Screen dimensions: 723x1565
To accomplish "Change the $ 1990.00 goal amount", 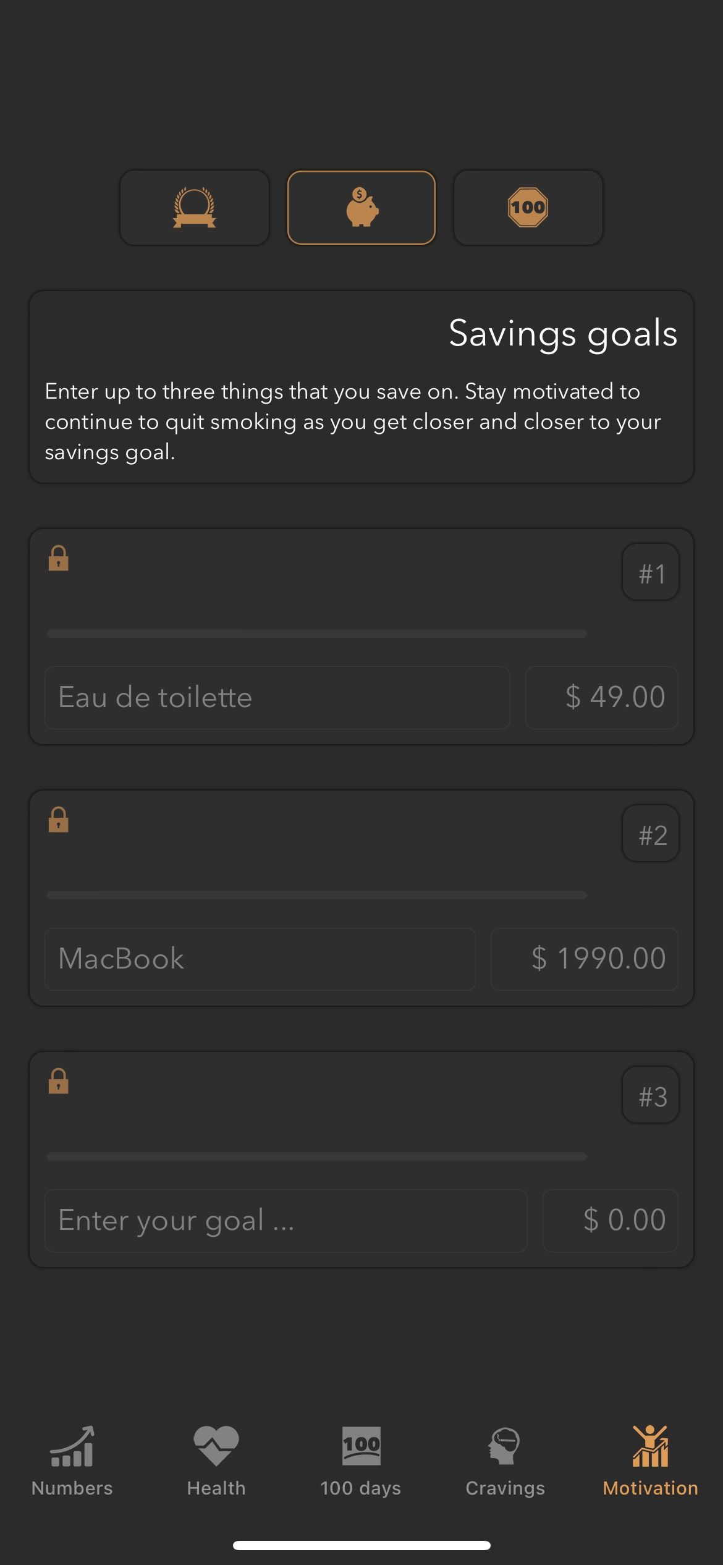I will (585, 959).
